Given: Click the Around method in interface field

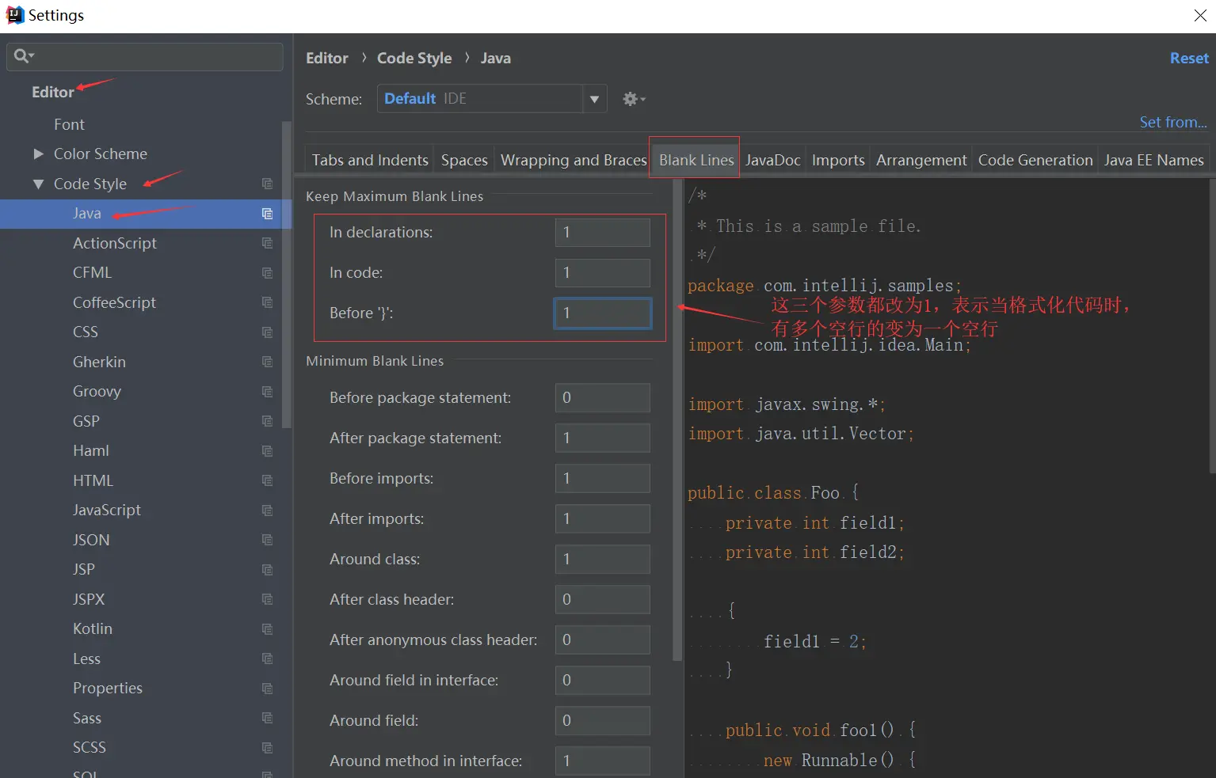Looking at the screenshot, I should point(603,761).
